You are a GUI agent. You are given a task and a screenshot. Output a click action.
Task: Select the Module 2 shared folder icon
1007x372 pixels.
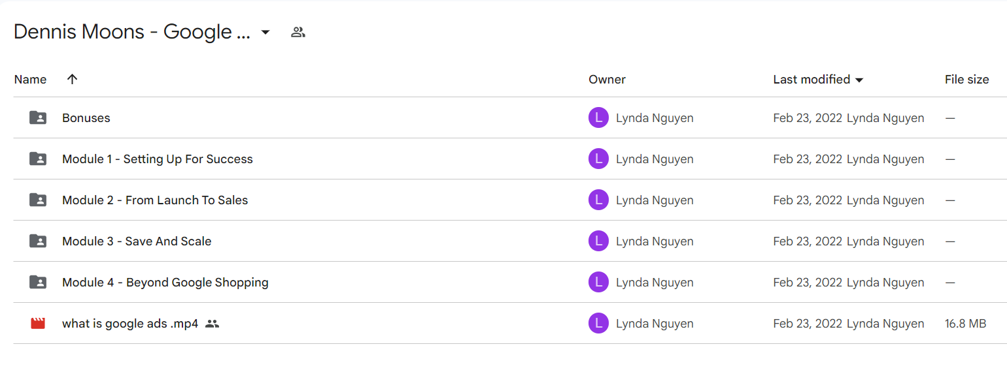38,200
